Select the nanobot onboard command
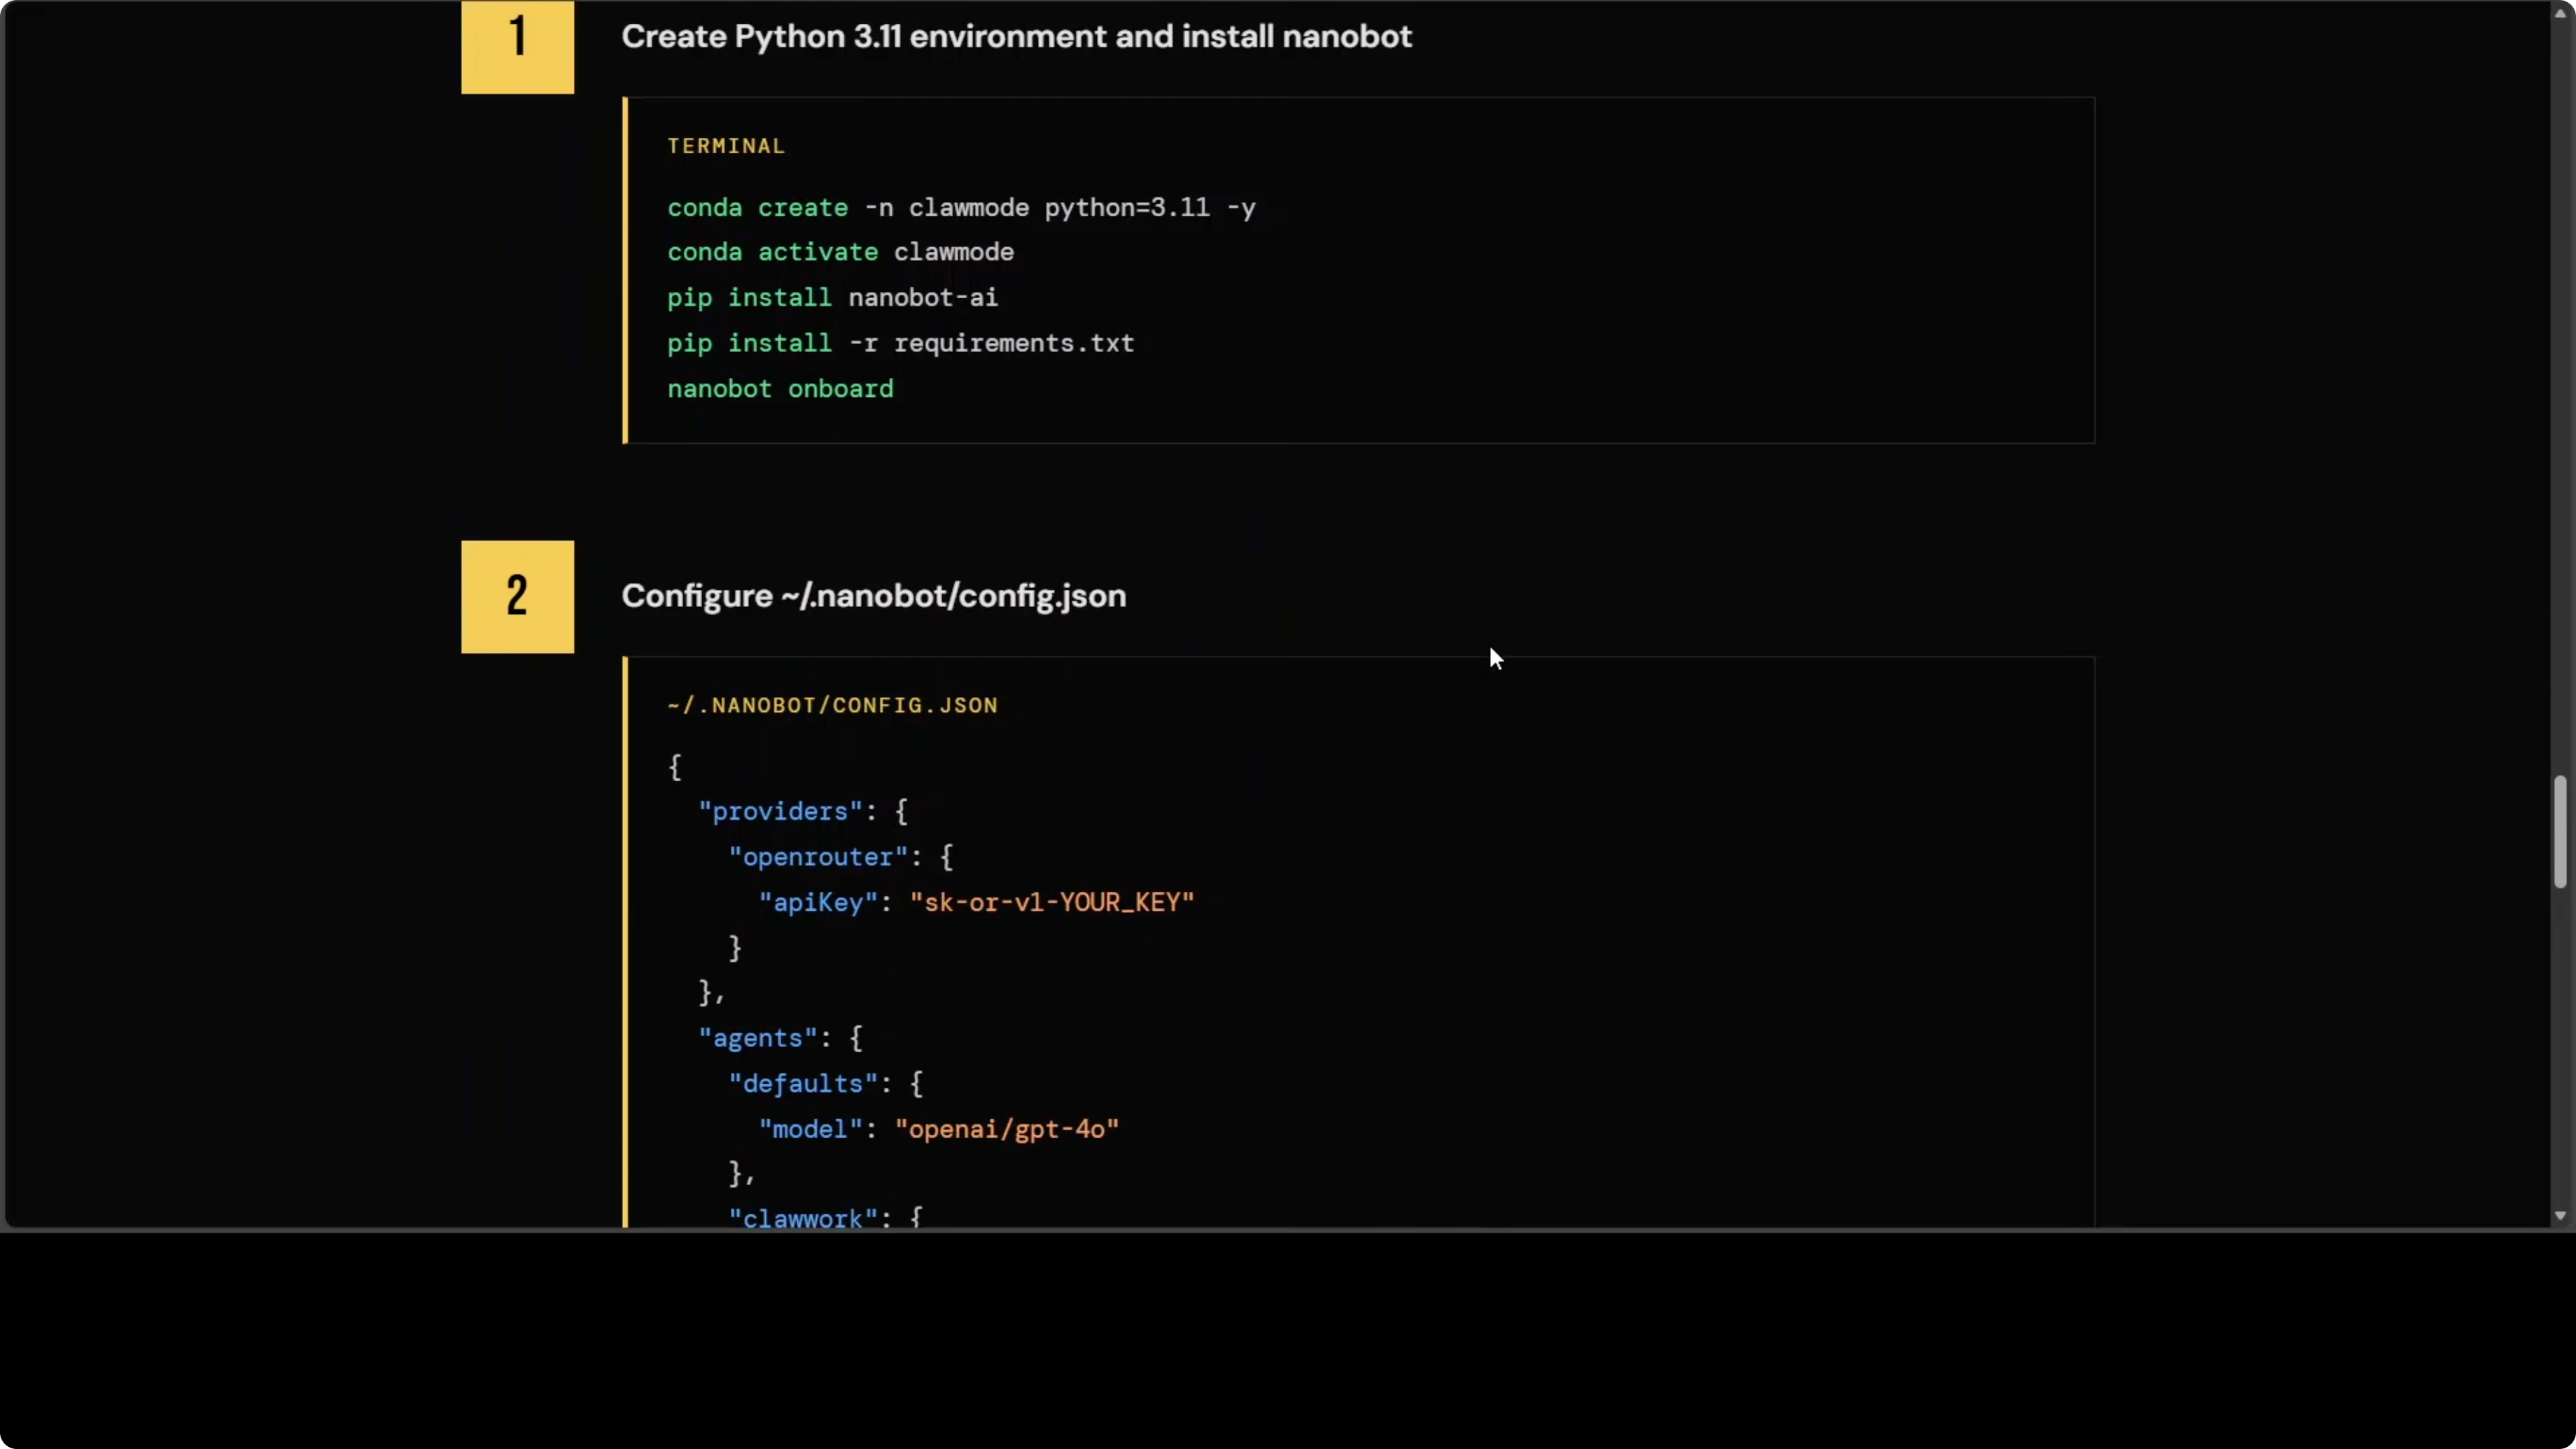The height and width of the screenshot is (1449, 2576). [780, 389]
